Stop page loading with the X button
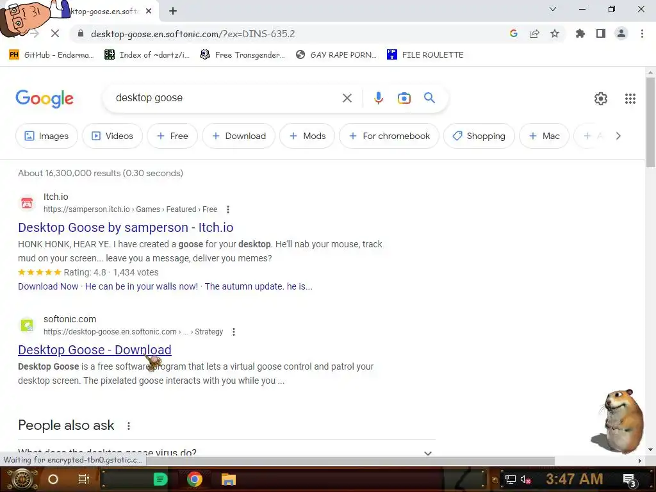This screenshot has height=492, width=656. (55, 33)
